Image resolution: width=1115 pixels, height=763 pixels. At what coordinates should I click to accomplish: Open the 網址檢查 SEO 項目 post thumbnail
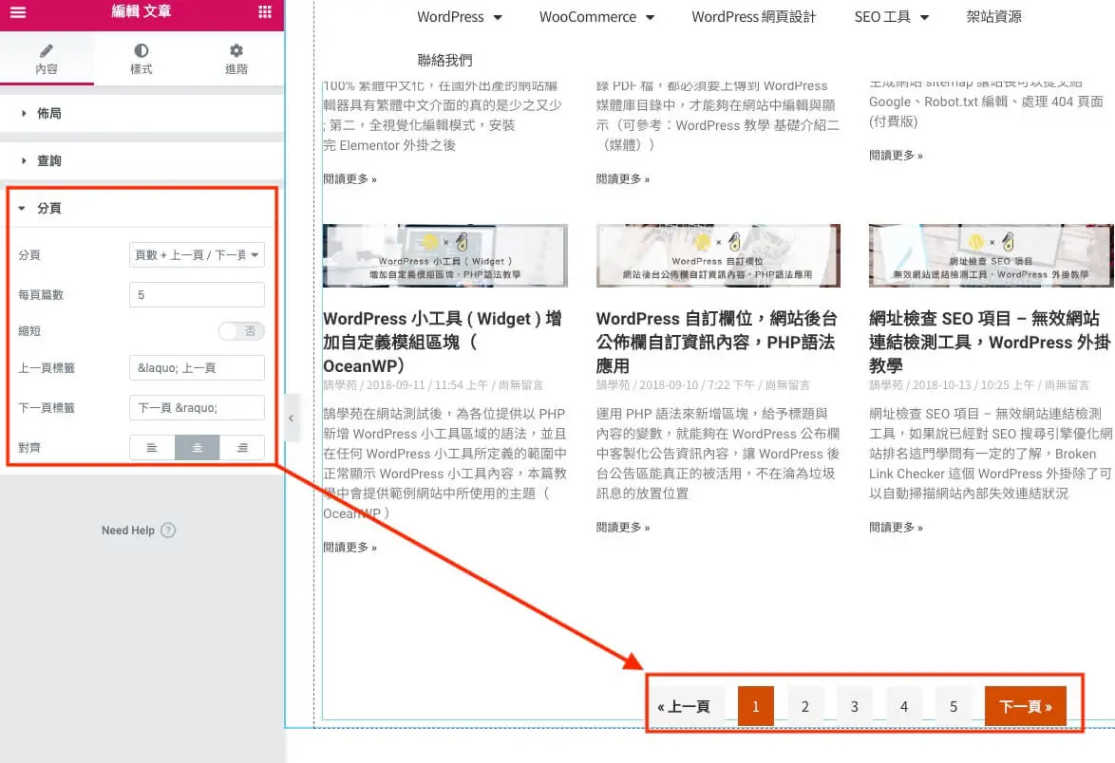pos(992,255)
